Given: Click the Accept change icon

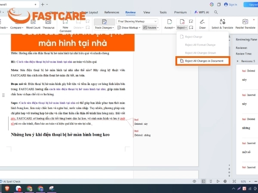Looking at the screenshot, I should pos(169,22).
